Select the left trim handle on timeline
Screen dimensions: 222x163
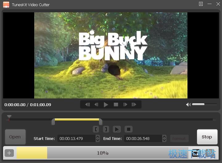click(x=53, y=122)
